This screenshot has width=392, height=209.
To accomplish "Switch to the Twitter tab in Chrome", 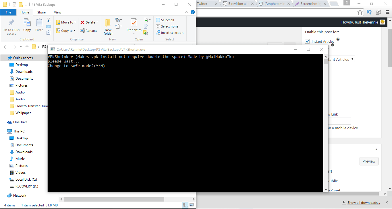I will [x=207, y=4].
